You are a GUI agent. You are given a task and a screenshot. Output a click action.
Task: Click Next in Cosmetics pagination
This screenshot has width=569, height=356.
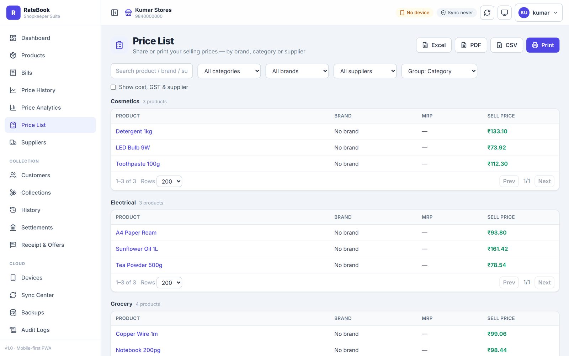point(544,181)
